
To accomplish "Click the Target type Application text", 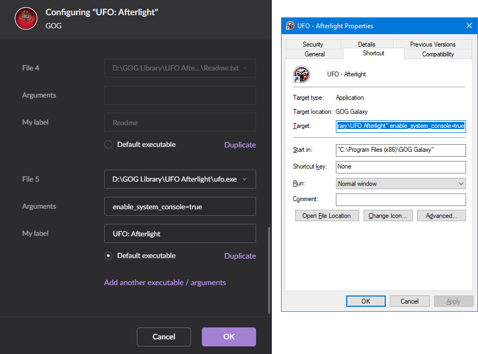I will coord(349,98).
